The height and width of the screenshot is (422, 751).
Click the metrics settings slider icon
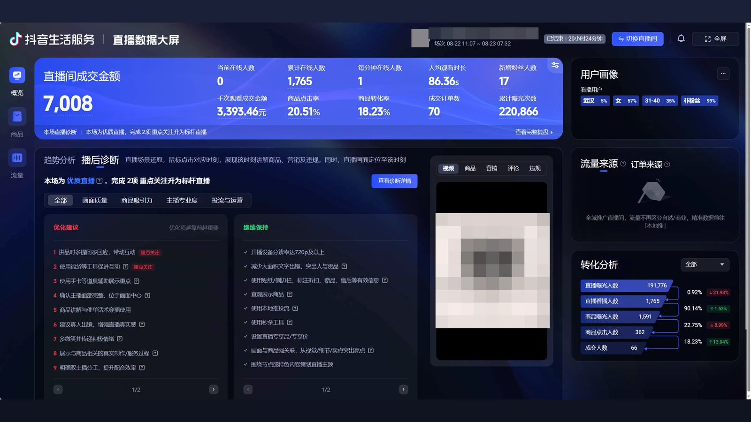tap(555, 65)
